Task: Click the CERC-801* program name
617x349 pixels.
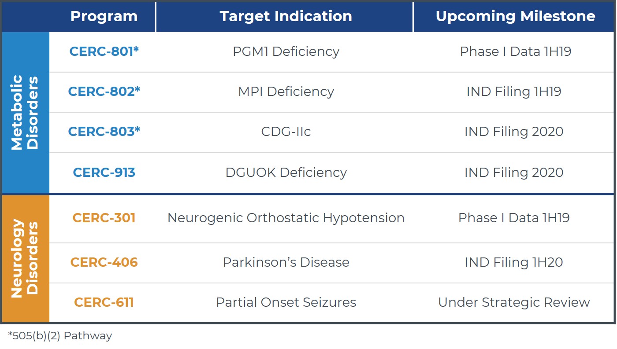Action: coord(104,51)
